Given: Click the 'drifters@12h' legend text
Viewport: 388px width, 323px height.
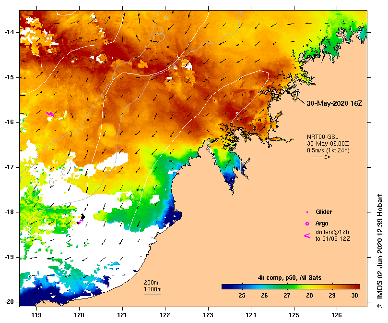Looking at the screenshot, I should coord(332,232).
